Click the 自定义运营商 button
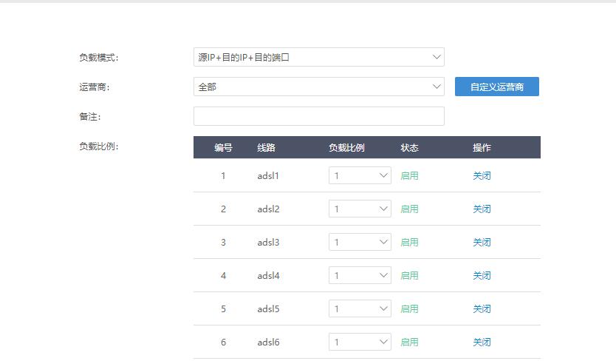The image size is (616, 361). pos(496,87)
